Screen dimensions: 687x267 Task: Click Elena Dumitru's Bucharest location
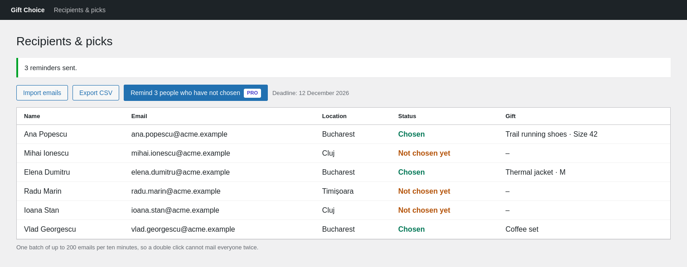339,172
